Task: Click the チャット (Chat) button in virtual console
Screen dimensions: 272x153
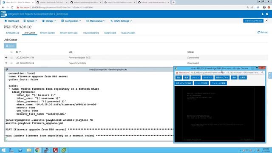Action: point(195,77)
